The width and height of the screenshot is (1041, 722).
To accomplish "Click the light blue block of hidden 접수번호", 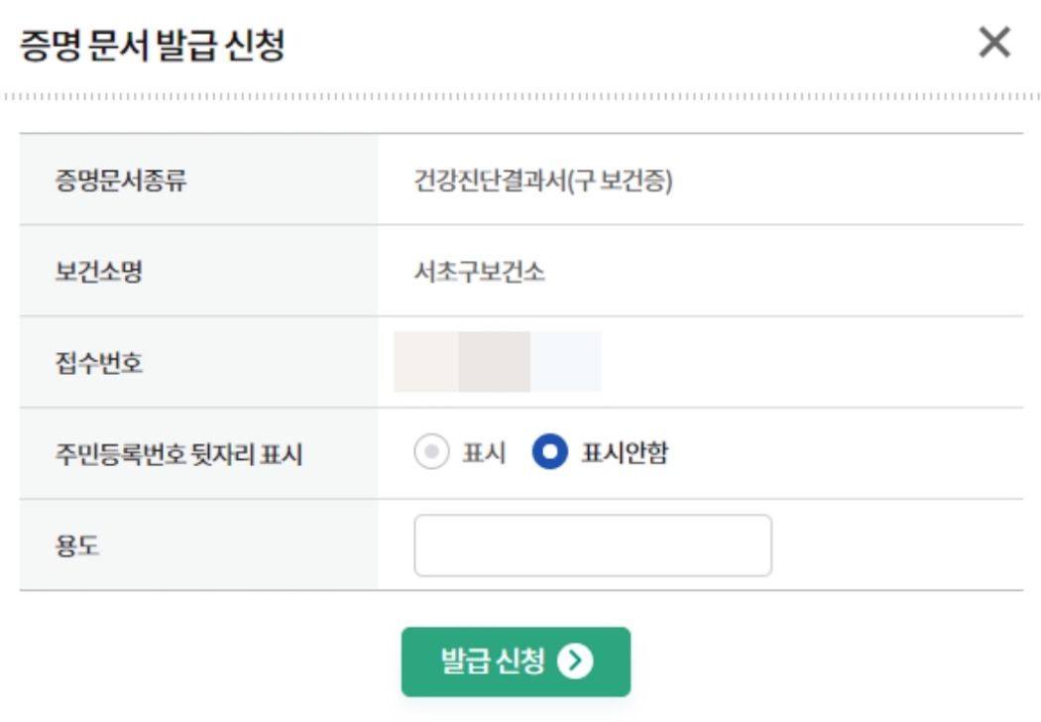I will click(566, 362).
